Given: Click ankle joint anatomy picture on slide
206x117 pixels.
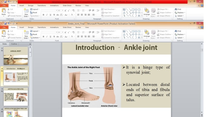Looking at the screenshot, I should pyautogui.click(x=91, y=86).
